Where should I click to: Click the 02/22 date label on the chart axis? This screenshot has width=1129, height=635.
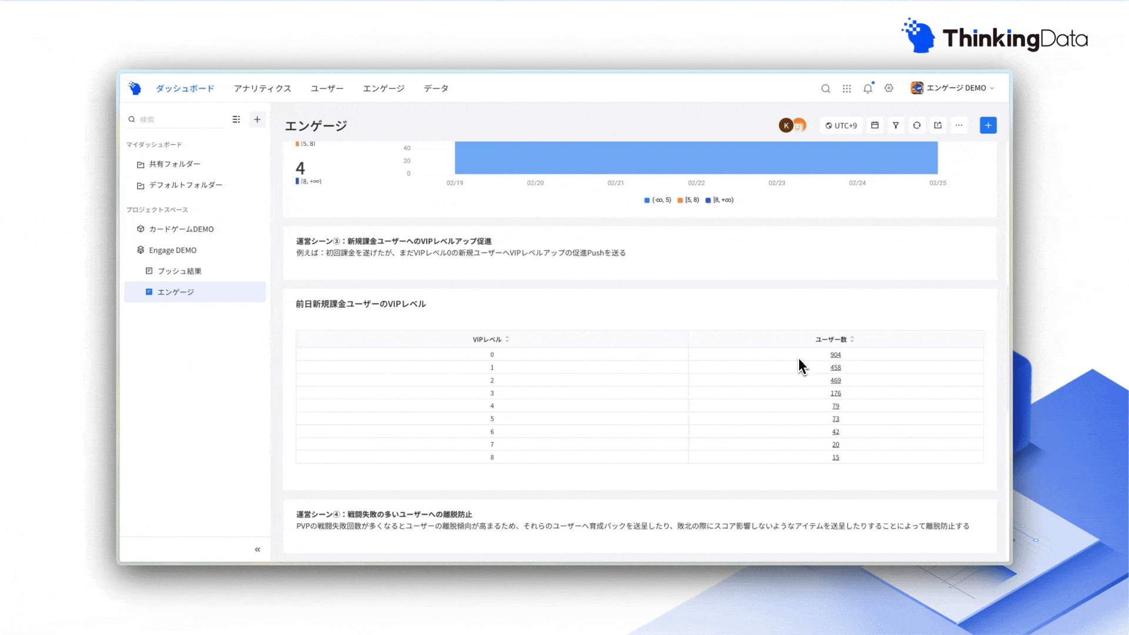[x=696, y=183]
